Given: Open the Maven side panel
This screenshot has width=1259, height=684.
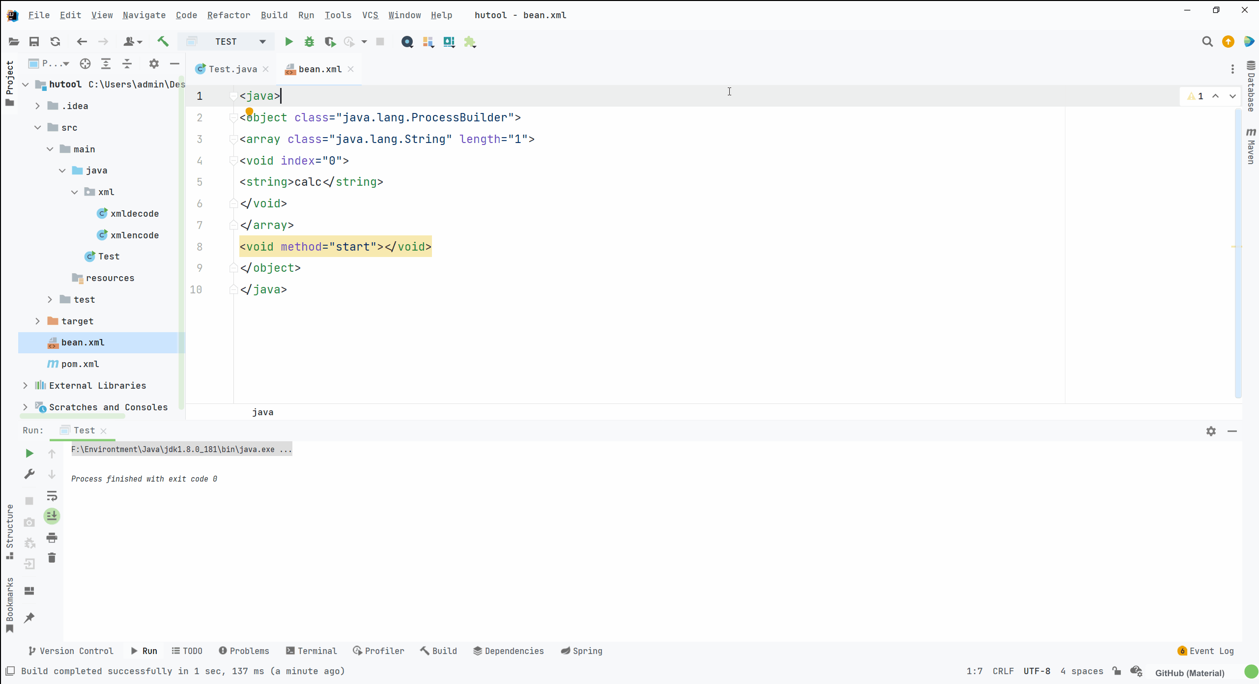Looking at the screenshot, I should pyautogui.click(x=1251, y=146).
